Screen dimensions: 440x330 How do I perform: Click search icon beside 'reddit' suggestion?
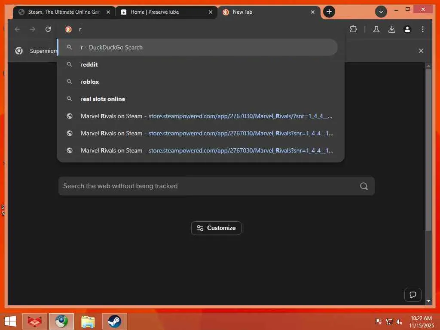tap(69, 64)
